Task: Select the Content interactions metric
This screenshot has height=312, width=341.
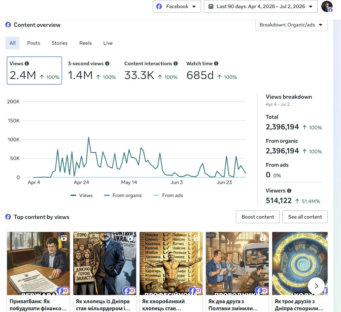Action: pos(151,71)
